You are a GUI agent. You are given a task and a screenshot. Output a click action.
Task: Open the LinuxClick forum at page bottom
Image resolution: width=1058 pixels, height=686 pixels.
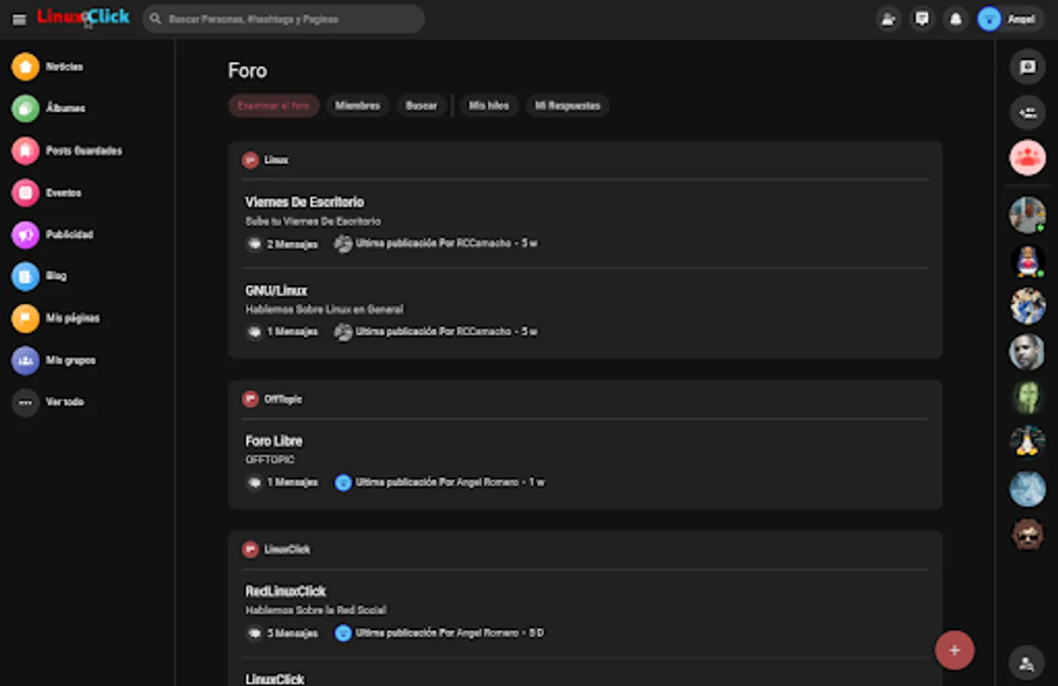(x=274, y=678)
